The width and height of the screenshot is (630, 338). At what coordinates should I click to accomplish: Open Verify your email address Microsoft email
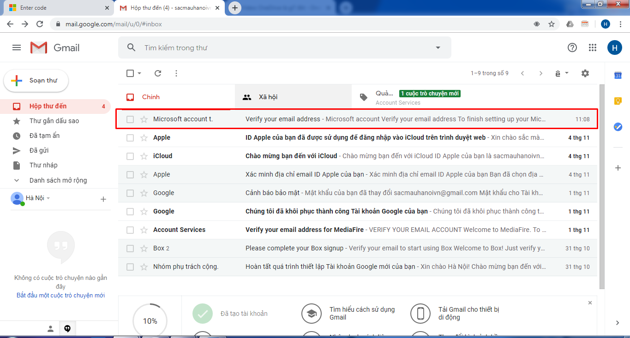click(357, 119)
